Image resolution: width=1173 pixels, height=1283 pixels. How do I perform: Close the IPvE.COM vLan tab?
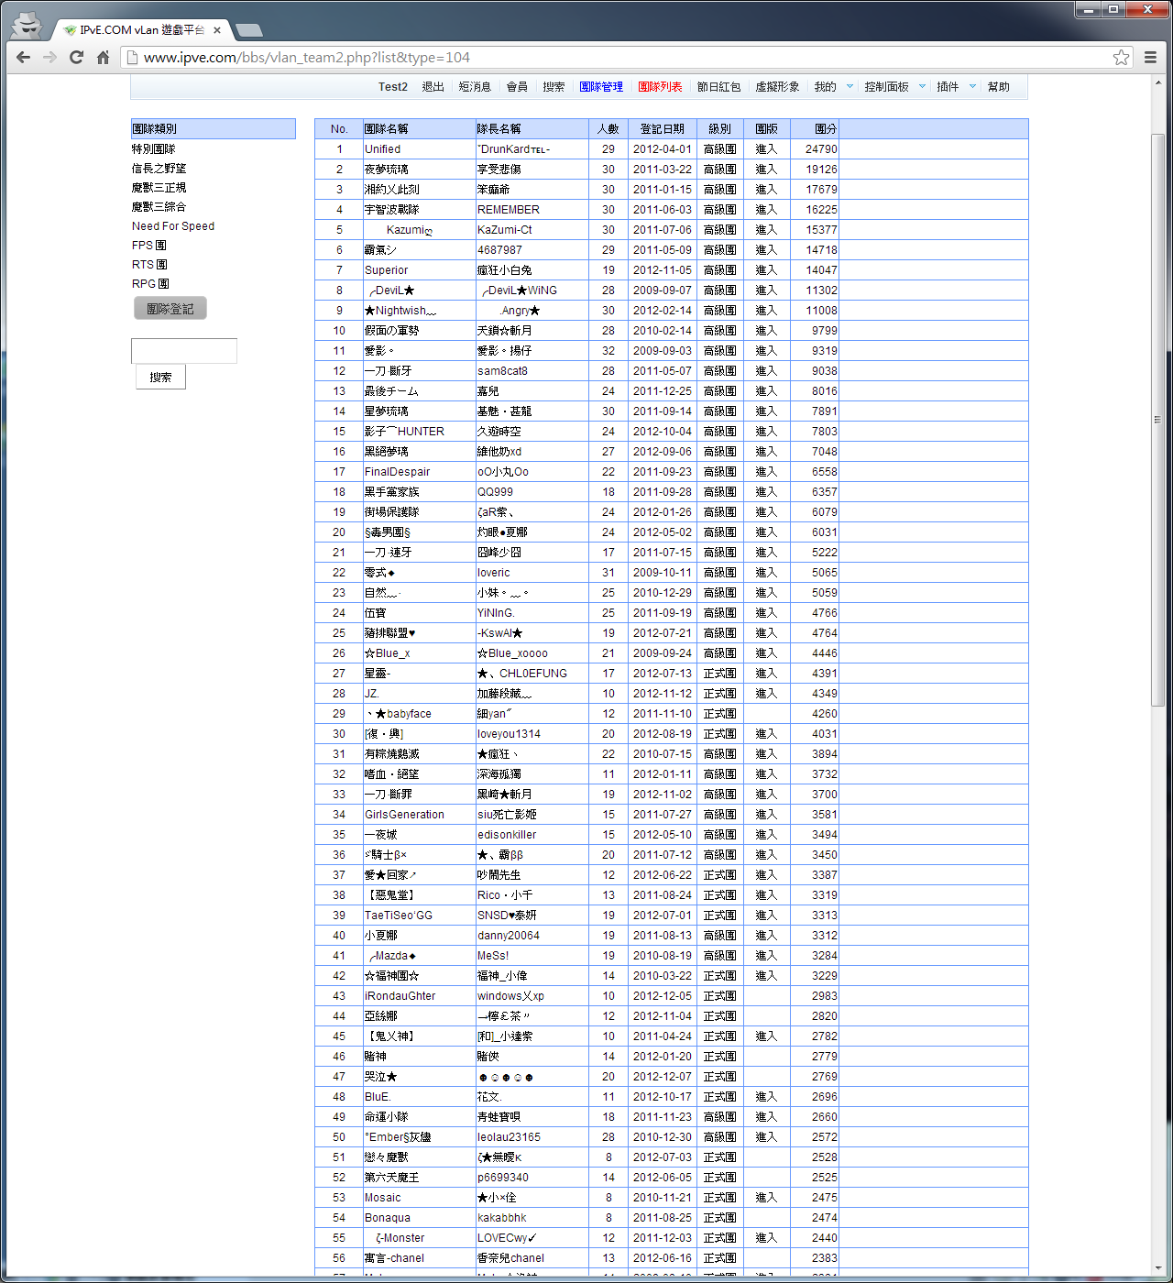click(217, 30)
